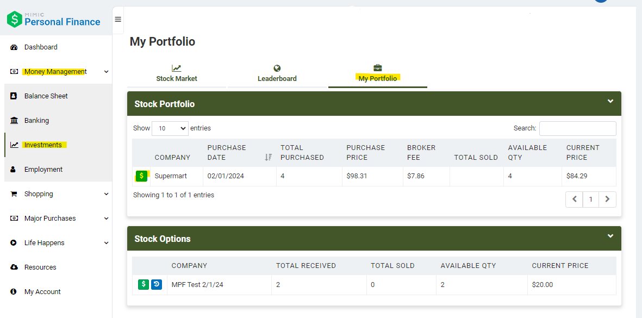Image resolution: width=642 pixels, height=318 pixels.
Task: Sort by Available Qty column in Stock Portfolio
Action: pos(533,153)
